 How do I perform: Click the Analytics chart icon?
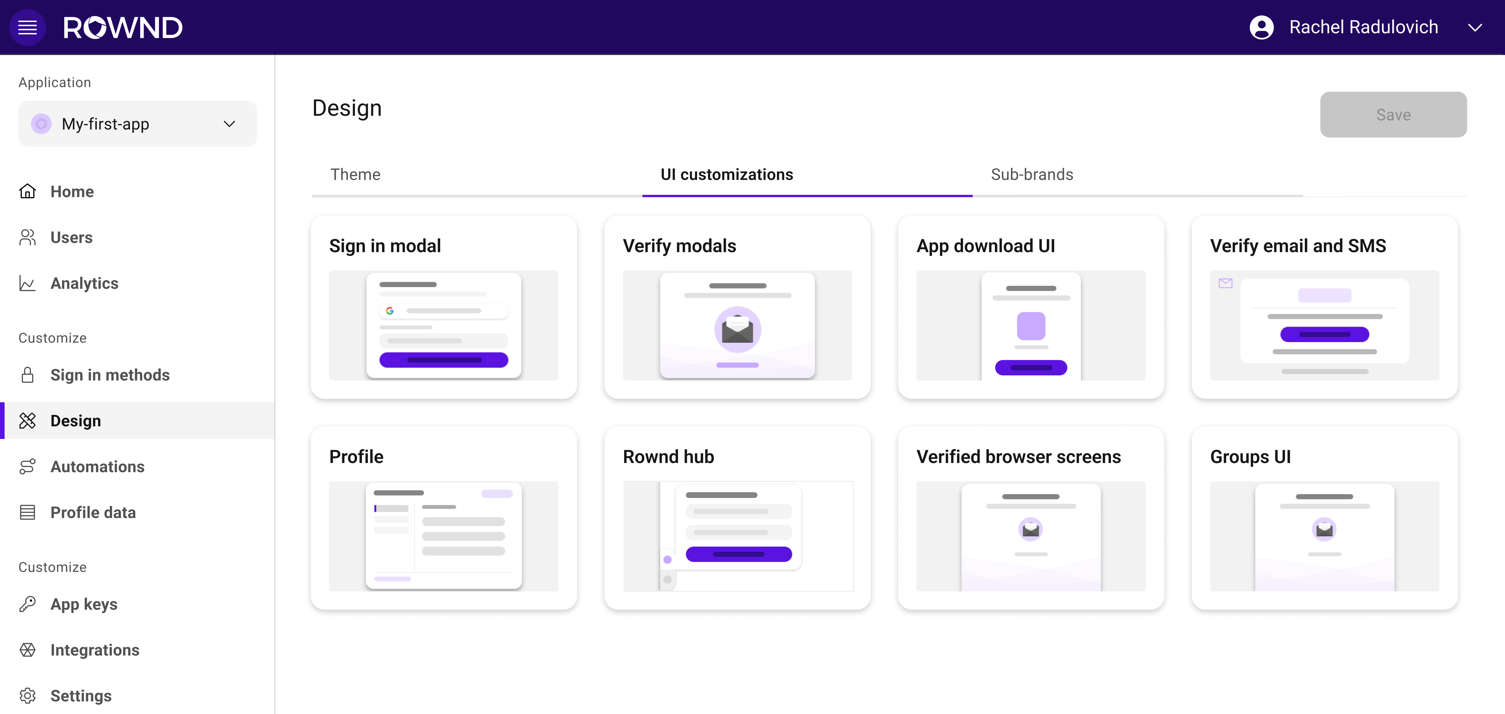(28, 283)
